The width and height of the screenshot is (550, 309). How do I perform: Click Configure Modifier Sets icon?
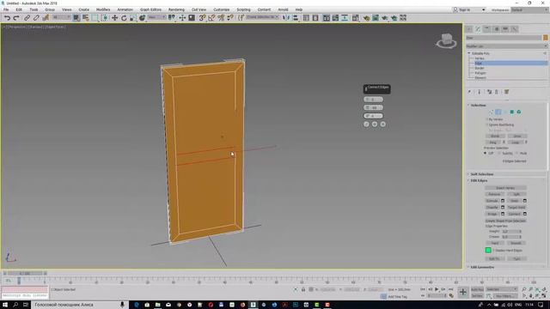[506, 92]
